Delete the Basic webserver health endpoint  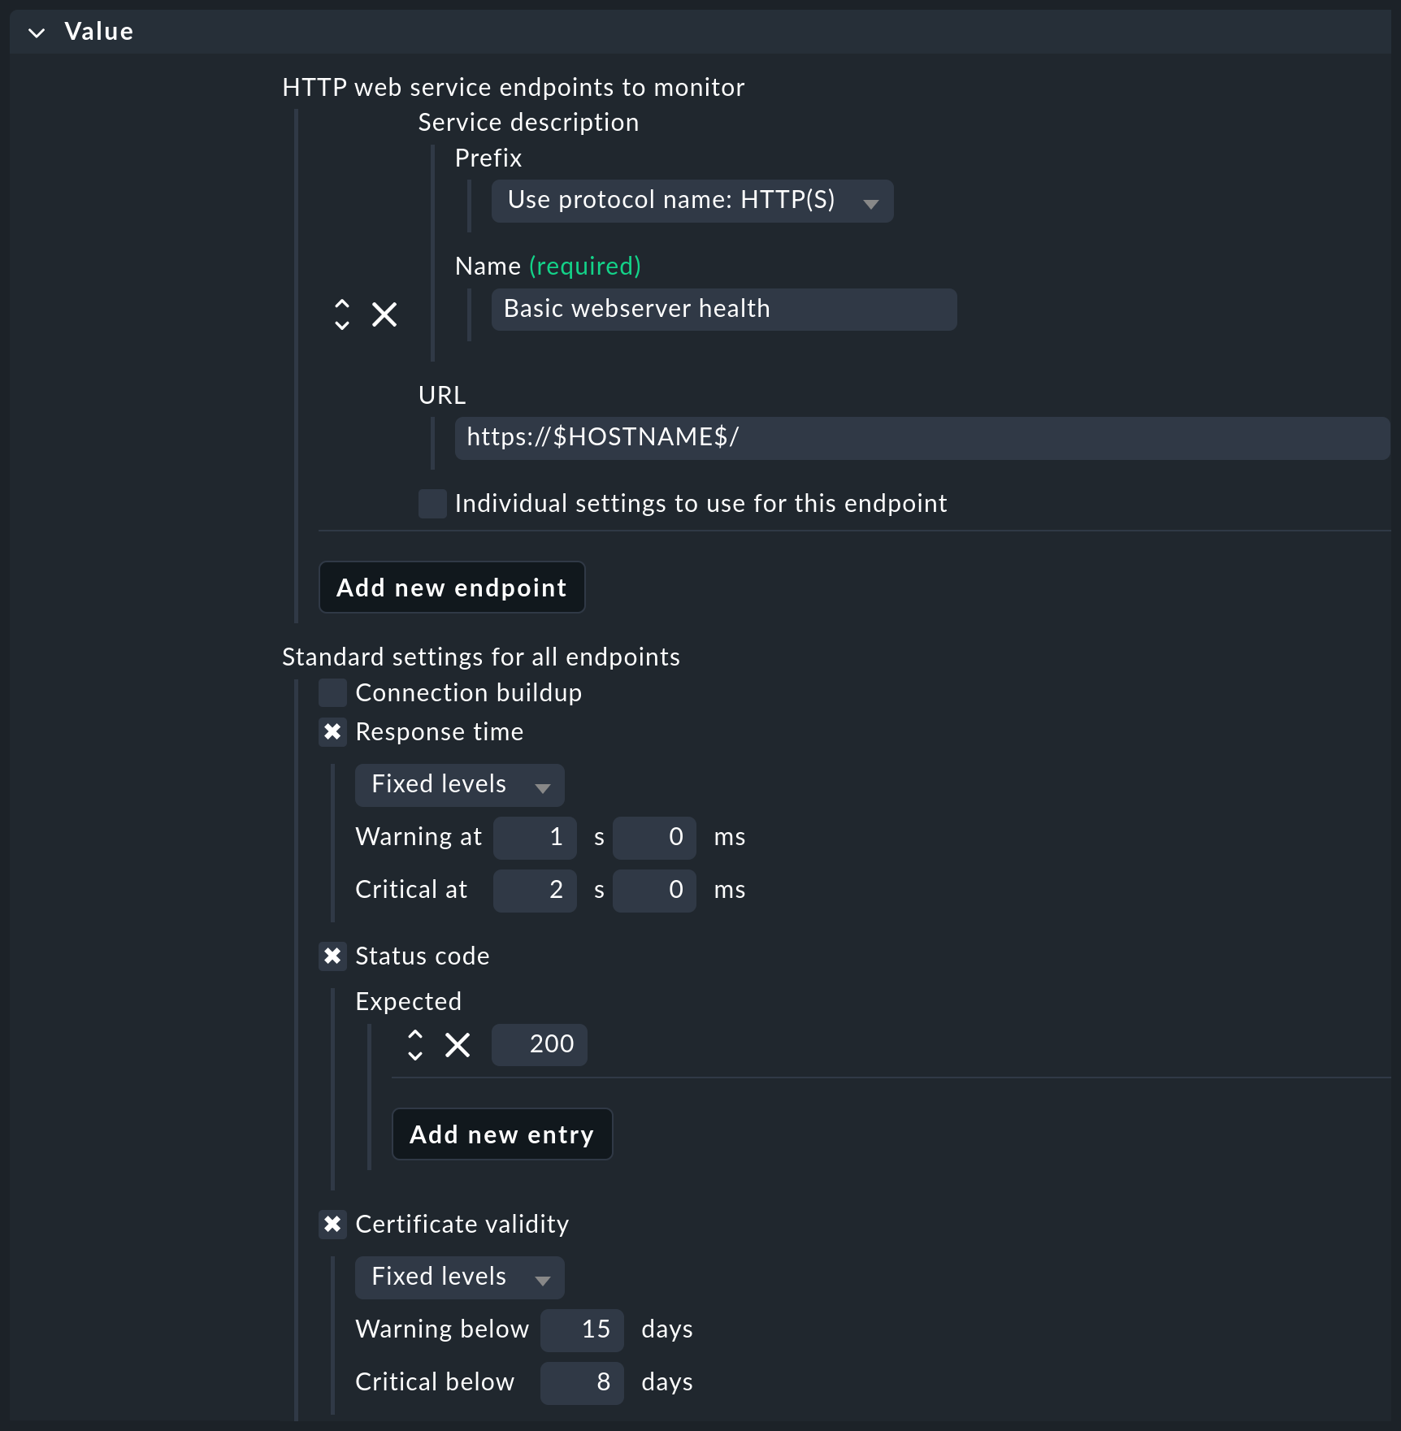pos(384,314)
